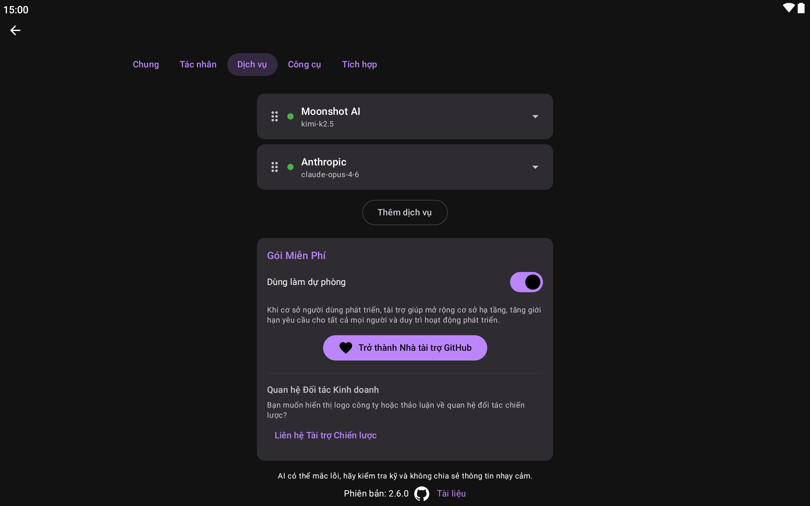
Task: Switch to the Tác nhân tab
Action: (x=198, y=64)
